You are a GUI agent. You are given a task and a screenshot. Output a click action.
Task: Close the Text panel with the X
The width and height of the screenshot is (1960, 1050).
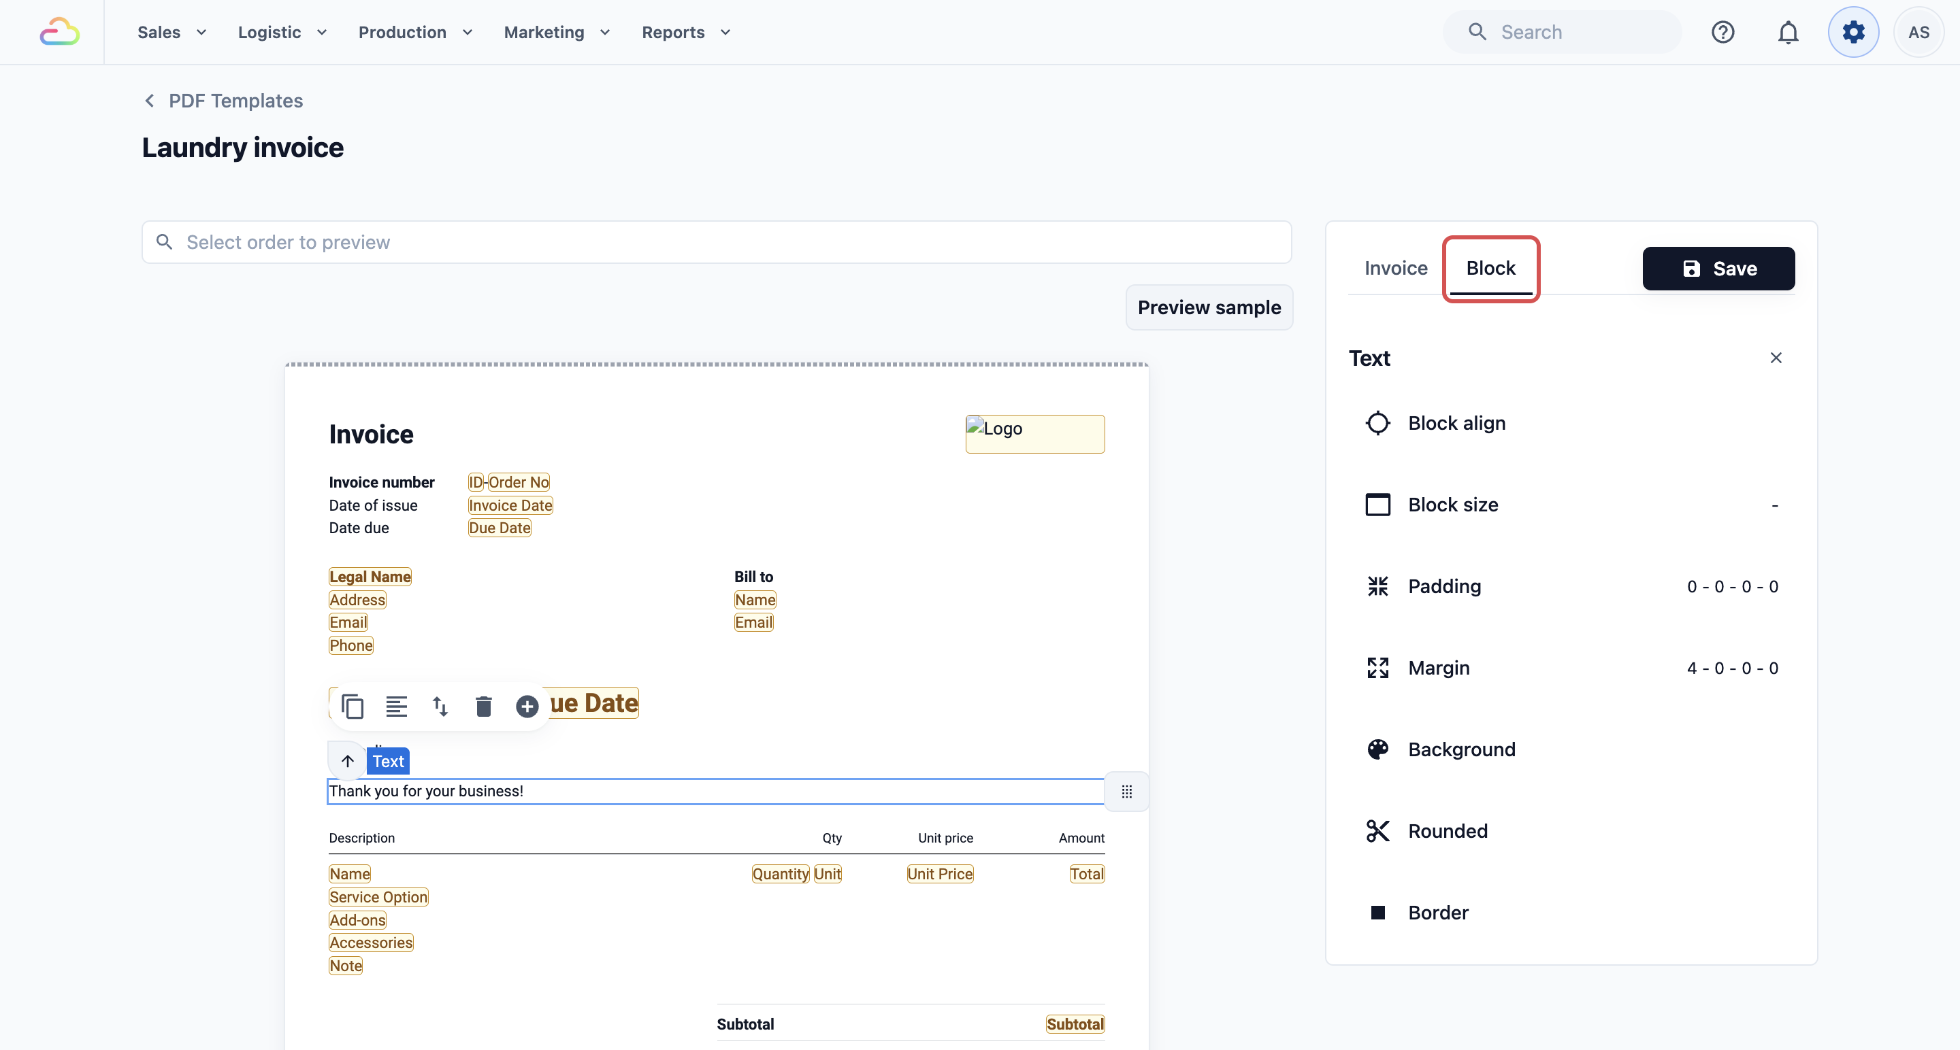[x=1776, y=357]
